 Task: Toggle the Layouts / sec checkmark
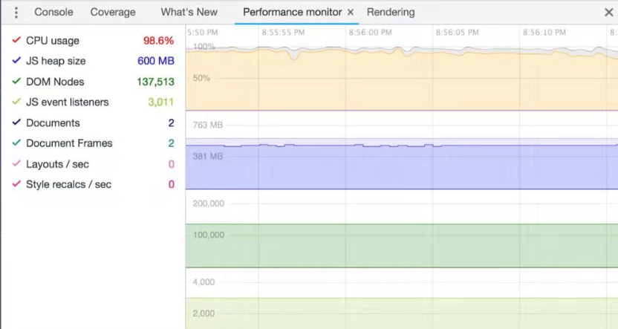16,164
